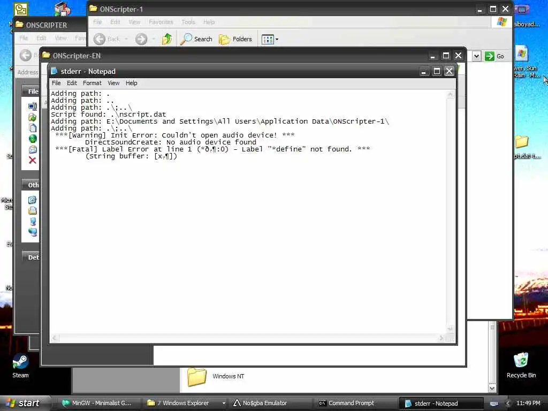This screenshot has height=411, width=548.
Task: Open the Windows Explorer taskbar group
Action: [185, 404]
